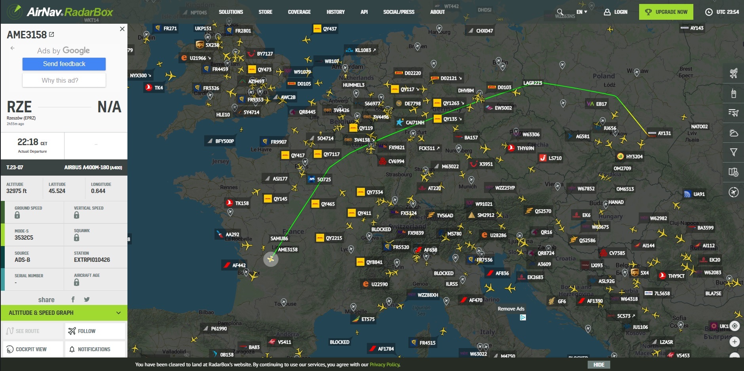Open the About menu item
This screenshot has width=744, height=371.
437,12
